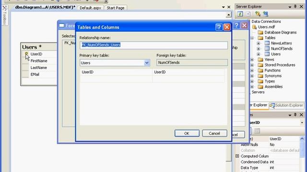Open the Properties object selector dropdown
Image resolution: width=307 pixels, height=172 pixels.
pyautogui.click(x=302, y=123)
